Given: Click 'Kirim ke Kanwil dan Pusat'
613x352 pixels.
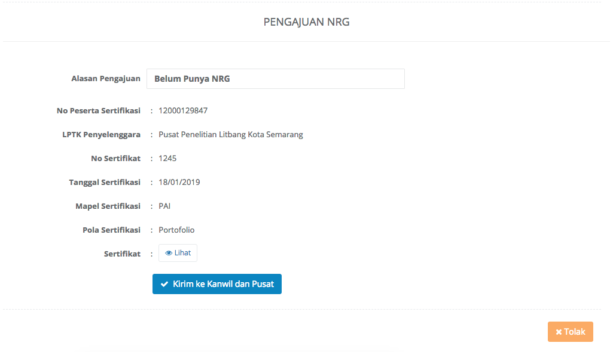Looking at the screenshot, I should click(217, 284).
